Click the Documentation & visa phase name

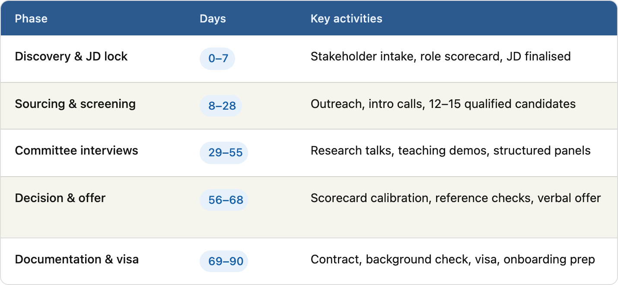pos(77,260)
